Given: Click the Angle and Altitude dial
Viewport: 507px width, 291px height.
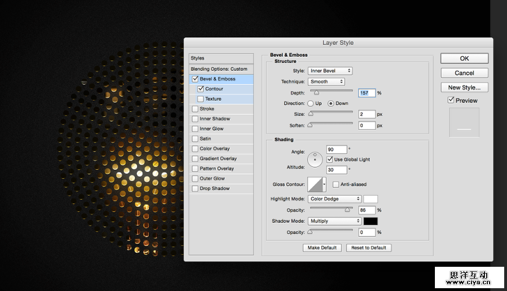Looking at the screenshot, I should (314, 160).
